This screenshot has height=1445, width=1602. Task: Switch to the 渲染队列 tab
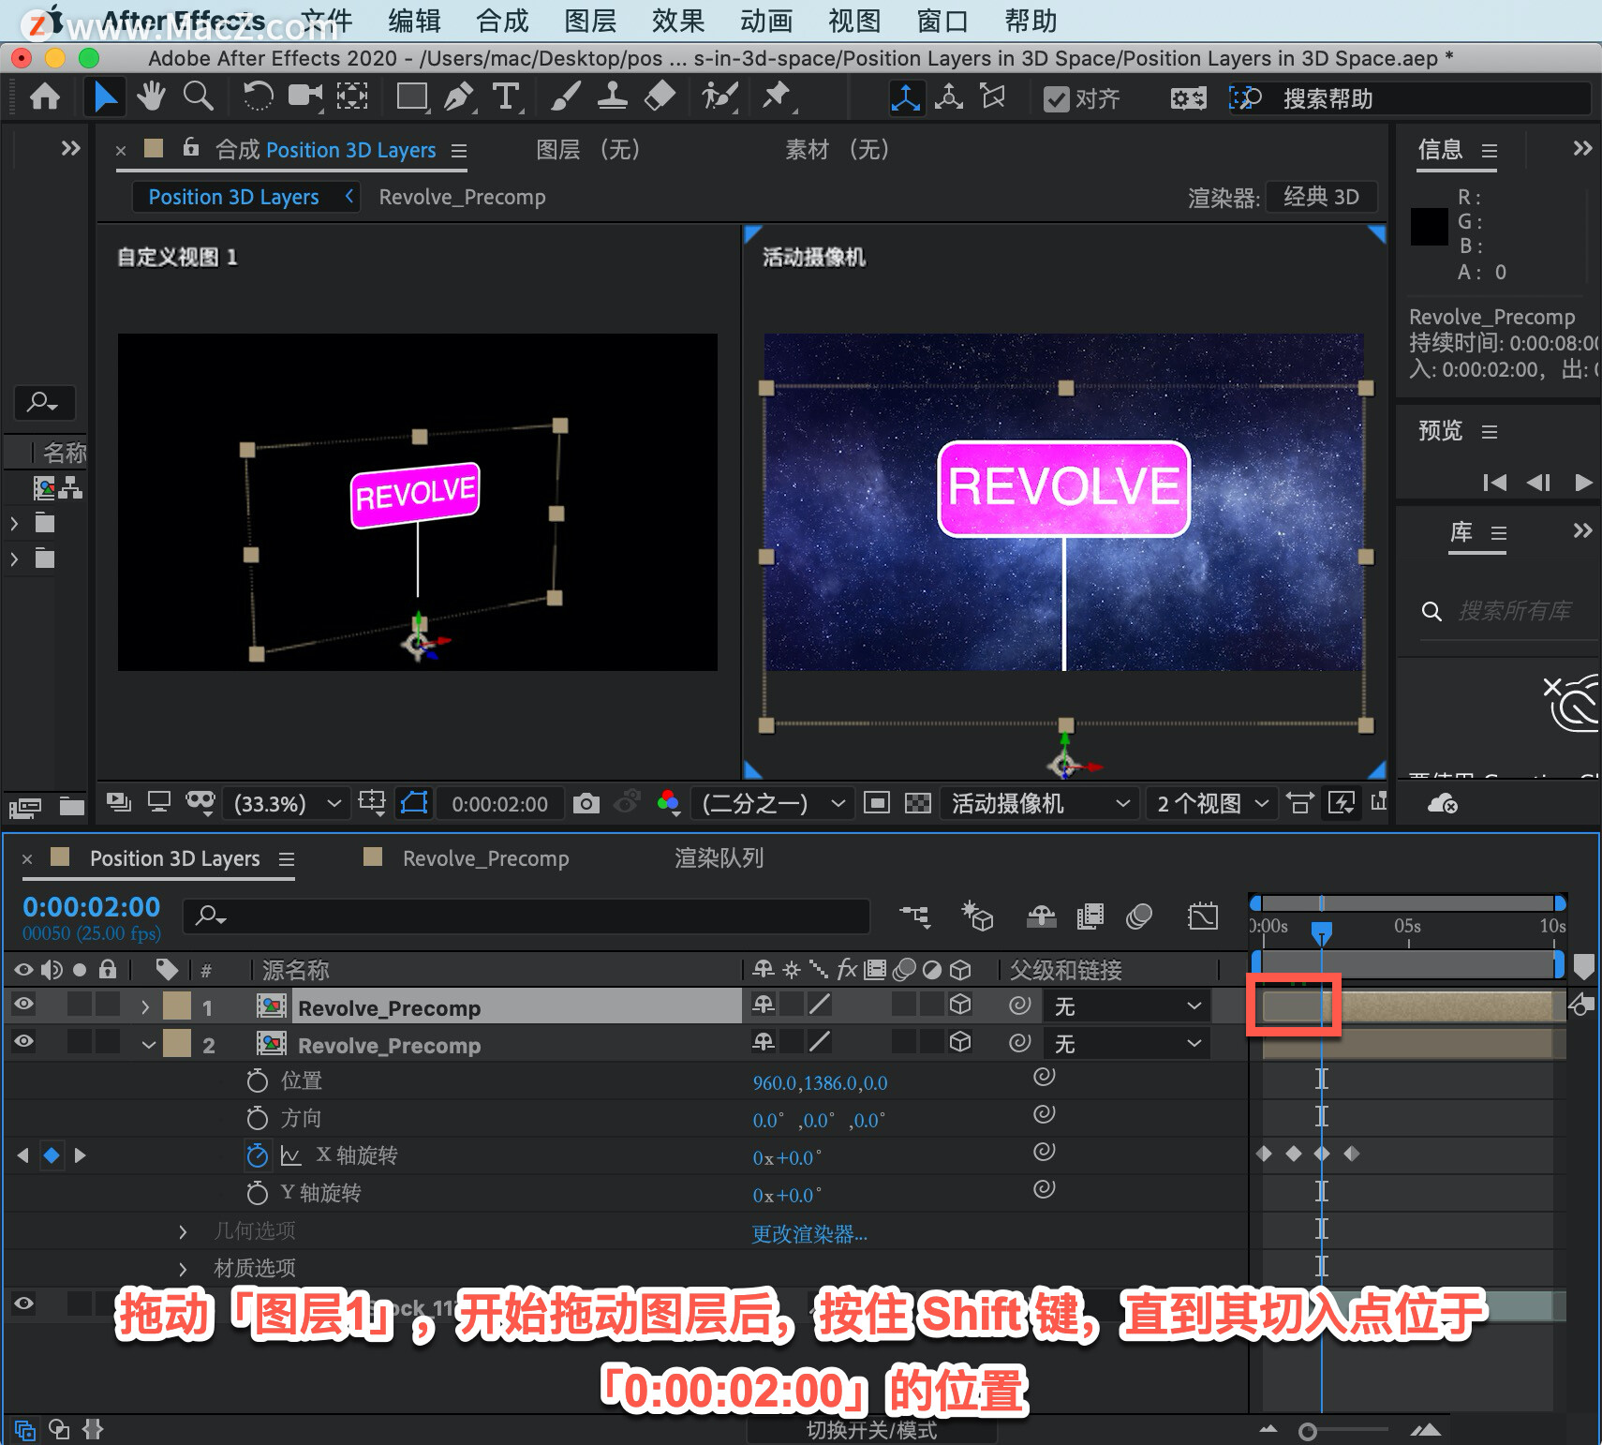point(719,858)
